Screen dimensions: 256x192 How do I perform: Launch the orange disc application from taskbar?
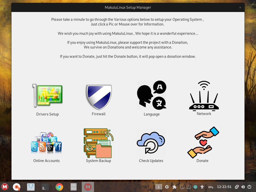tap(17, 187)
